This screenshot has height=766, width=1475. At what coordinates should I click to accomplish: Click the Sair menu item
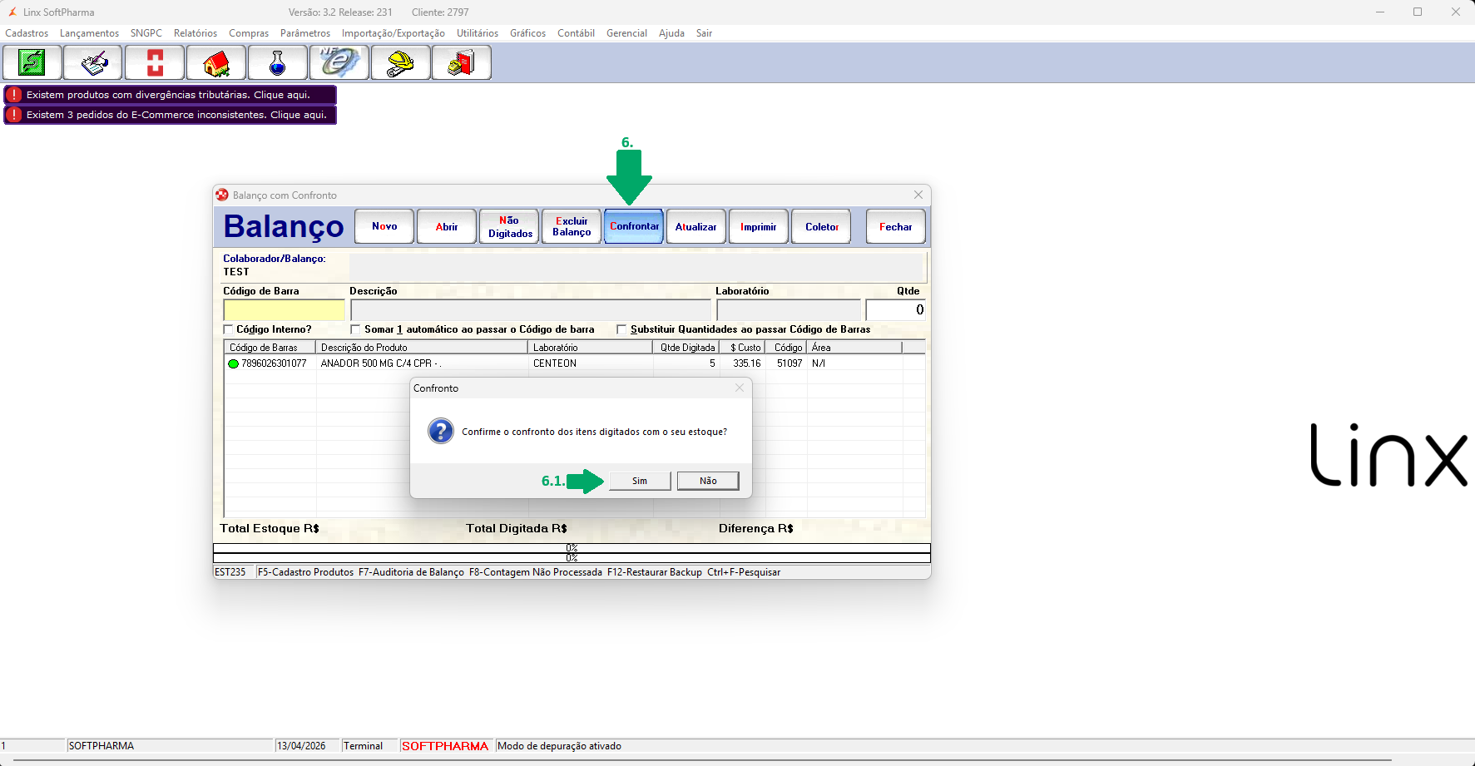(x=704, y=33)
